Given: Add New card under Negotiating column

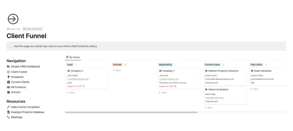Looking at the screenshot, I should point(163,92).
